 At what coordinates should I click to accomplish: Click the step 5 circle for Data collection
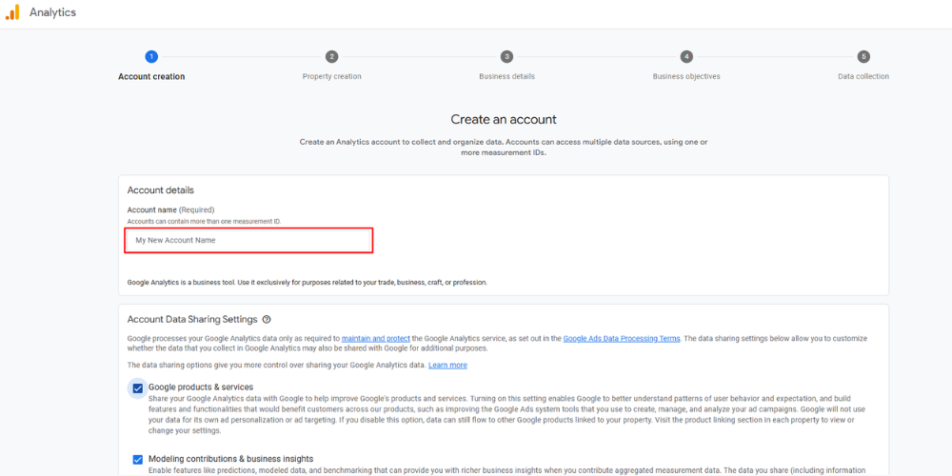(x=863, y=56)
